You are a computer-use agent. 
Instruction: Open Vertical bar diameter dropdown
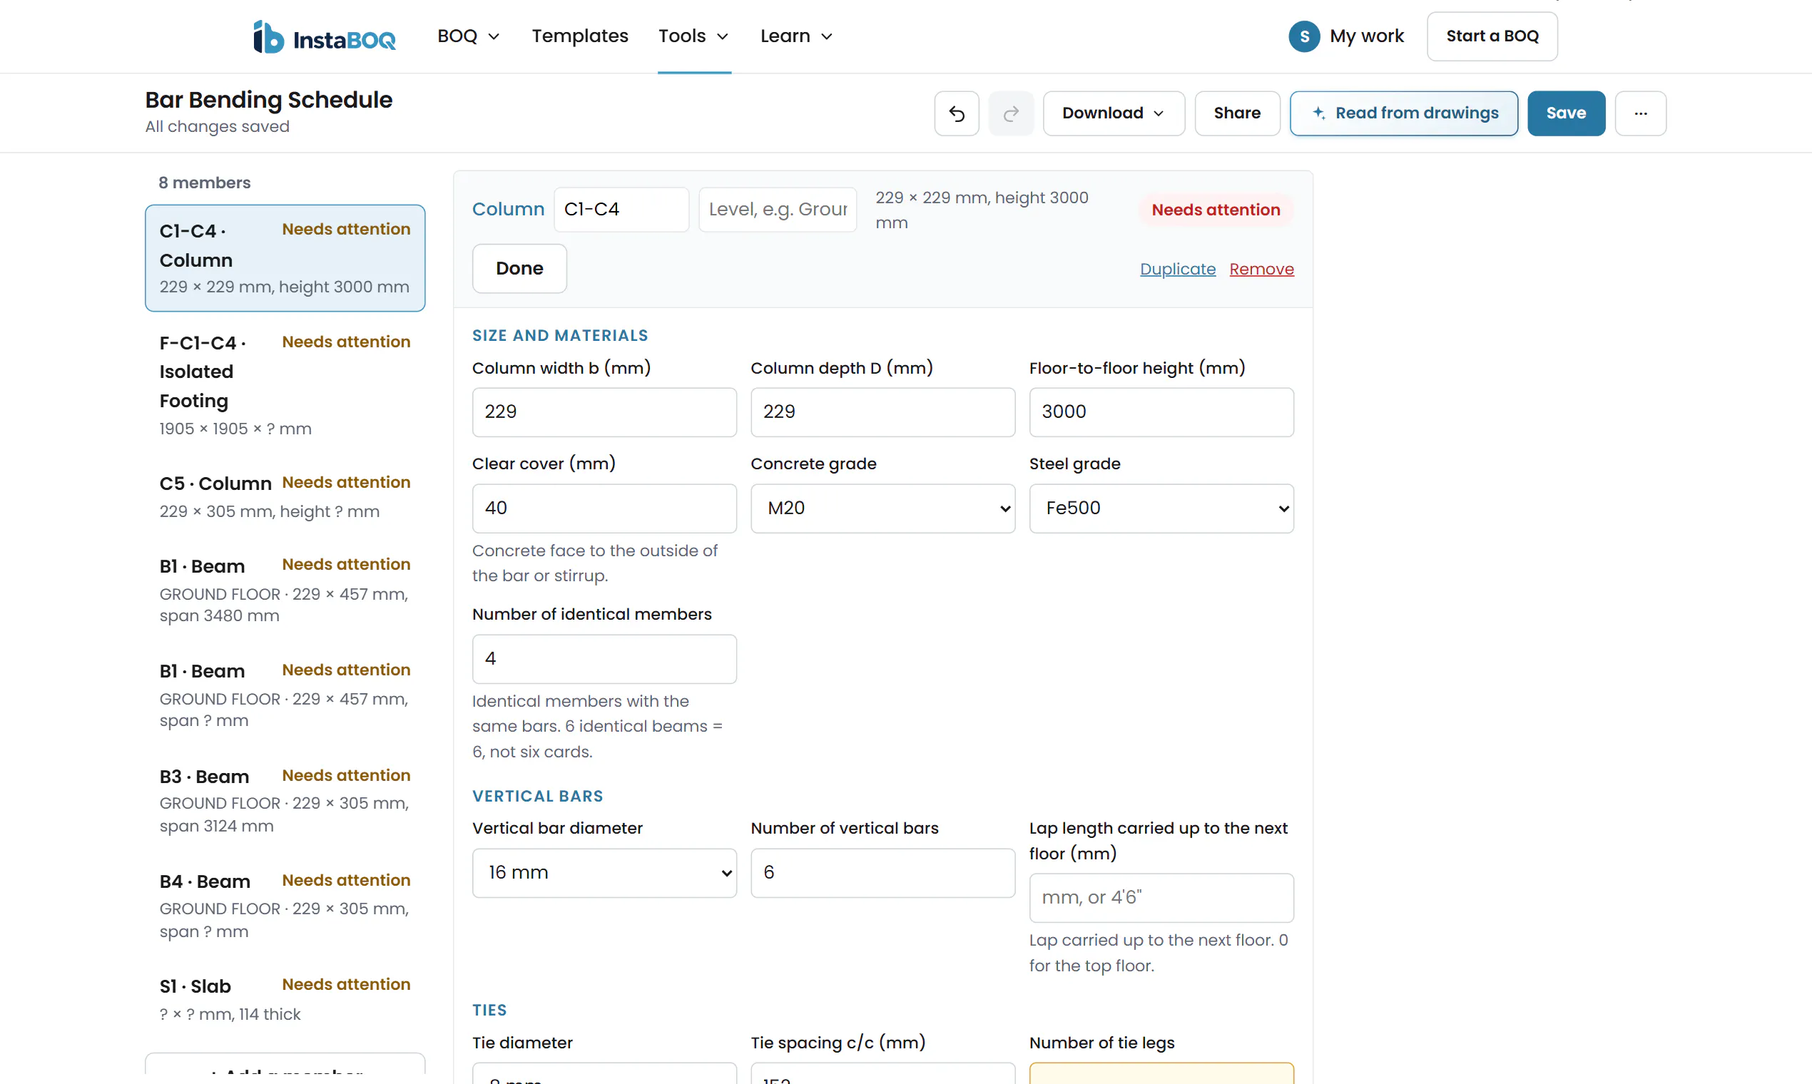(x=604, y=873)
